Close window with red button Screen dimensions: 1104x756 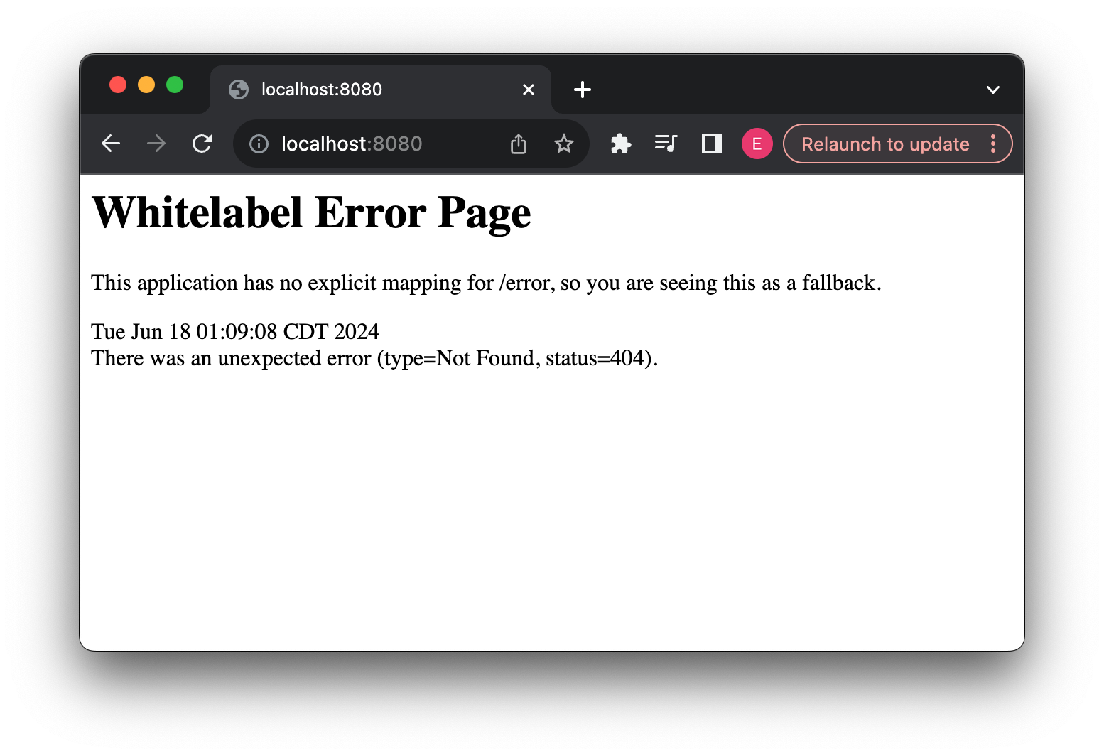(118, 85)
